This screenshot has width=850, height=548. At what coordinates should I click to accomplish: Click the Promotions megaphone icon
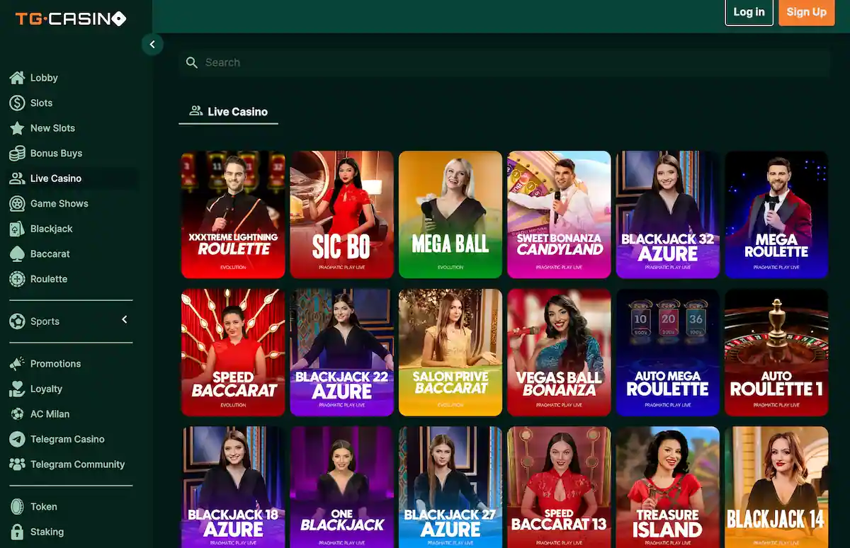17,364
